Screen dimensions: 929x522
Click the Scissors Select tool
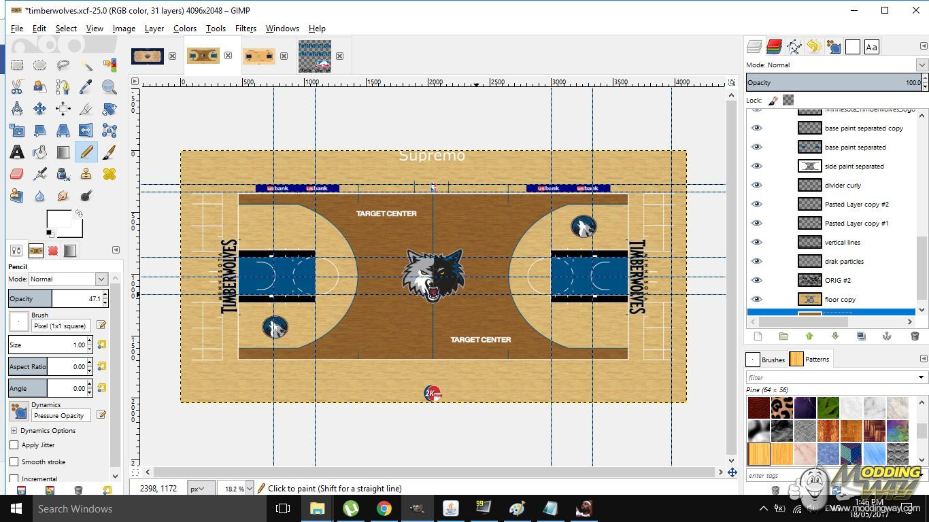[x=17, y=87]
